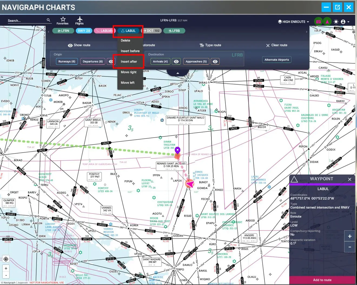Screen dimensions: 357x285
Task: Expand Departures (8) list
Action: click(92, 62)
